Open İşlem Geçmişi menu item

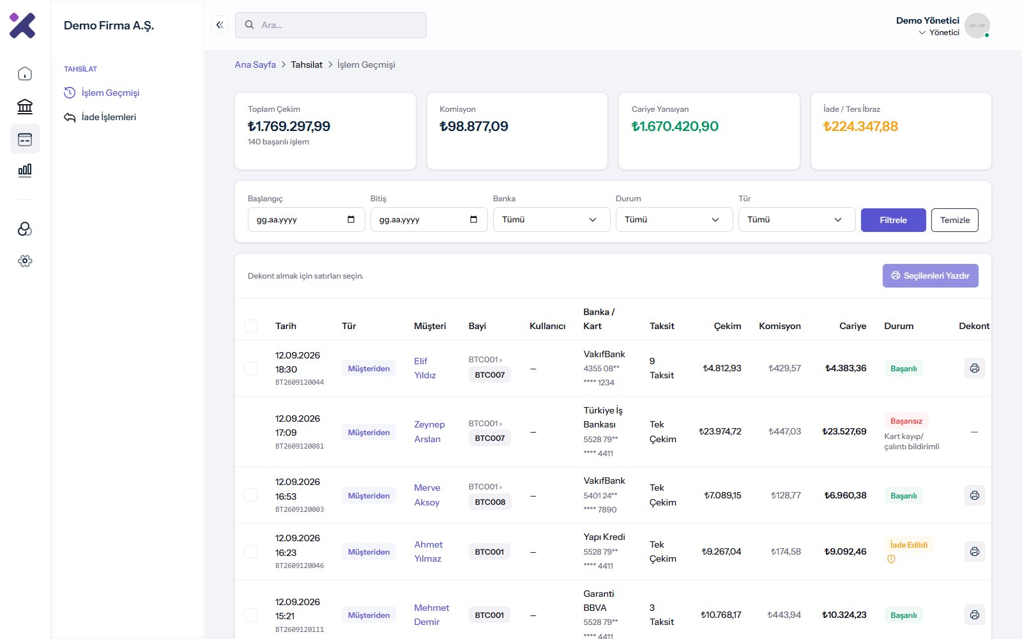point(102,93)
